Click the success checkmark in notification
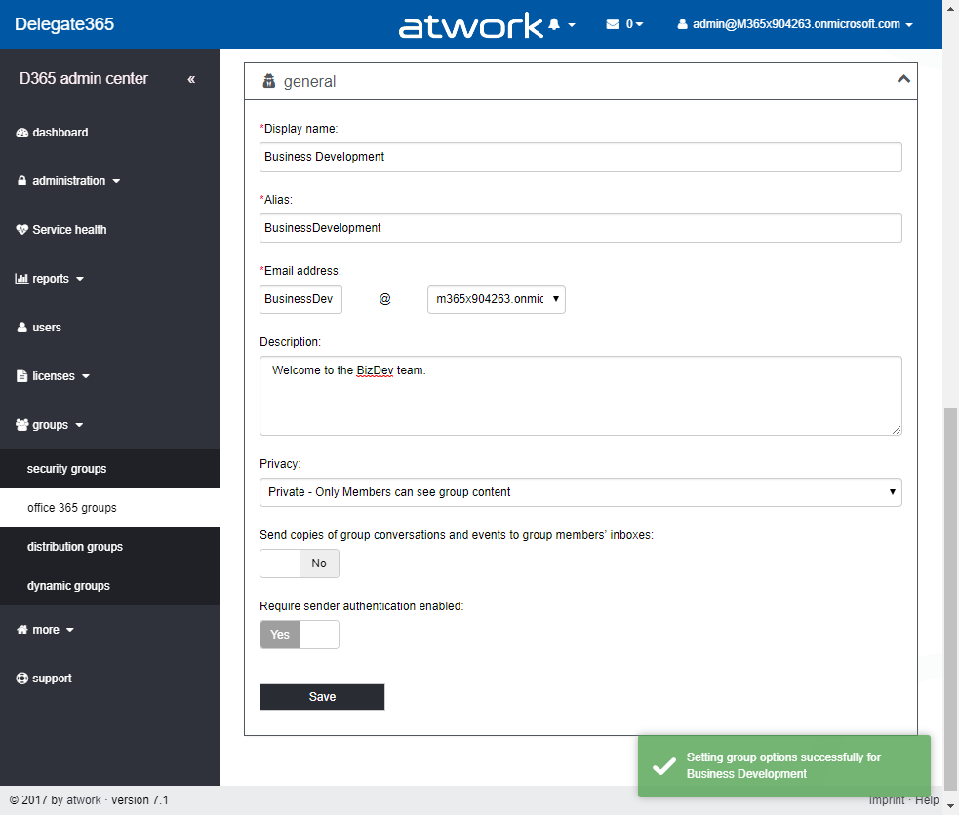The image size is (959, 815). pyautogui.click(x=664, y=765)
